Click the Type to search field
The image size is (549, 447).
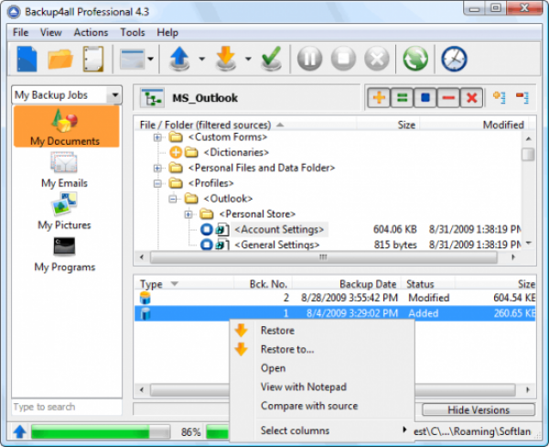click(x=66, y=407)
